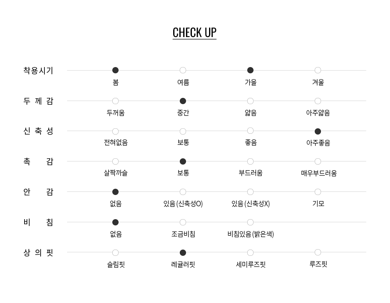The width and height of the screenshot is (390, 303).
Task: Click the 세미루즈핏 text label
Action: coord(251,265)
